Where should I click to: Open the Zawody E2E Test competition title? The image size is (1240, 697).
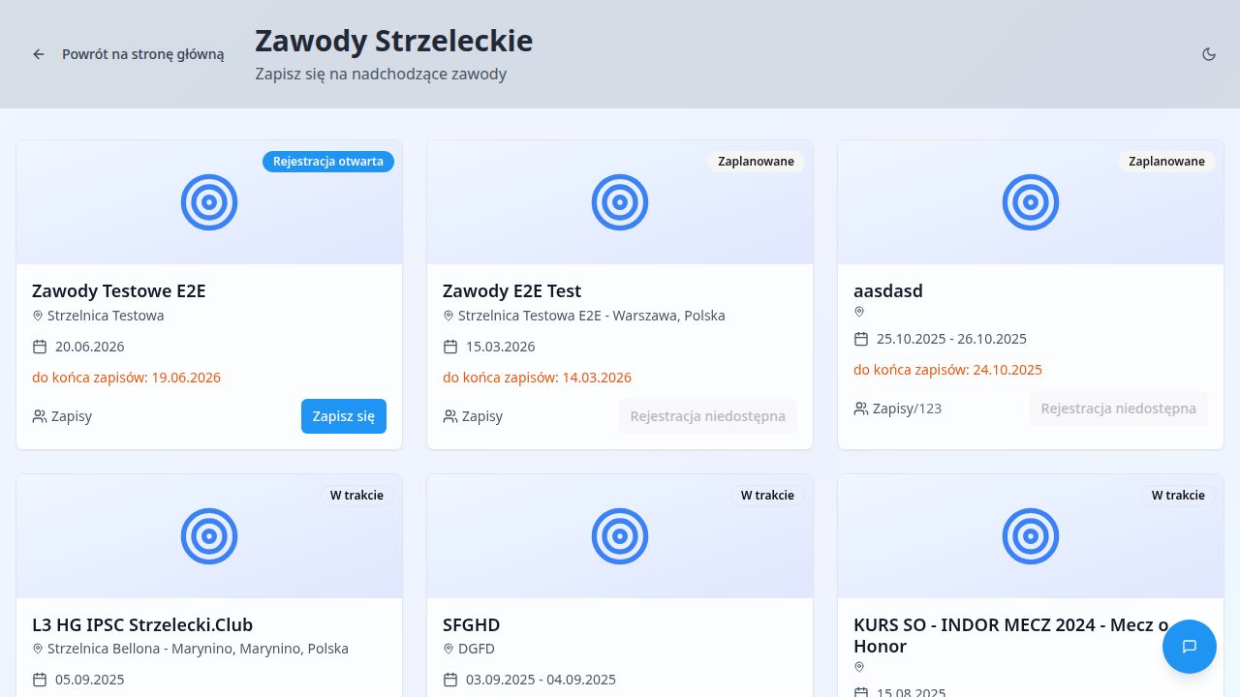click(x=512, y=291)
